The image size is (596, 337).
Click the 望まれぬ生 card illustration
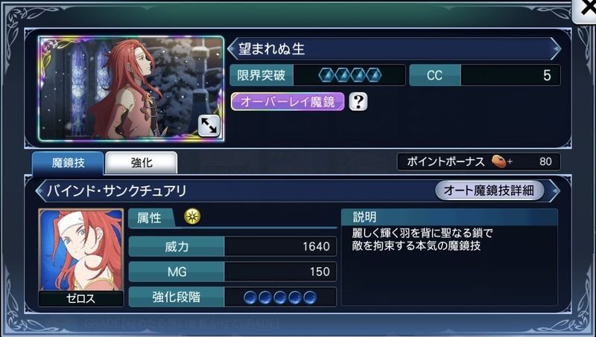[131, 89]
